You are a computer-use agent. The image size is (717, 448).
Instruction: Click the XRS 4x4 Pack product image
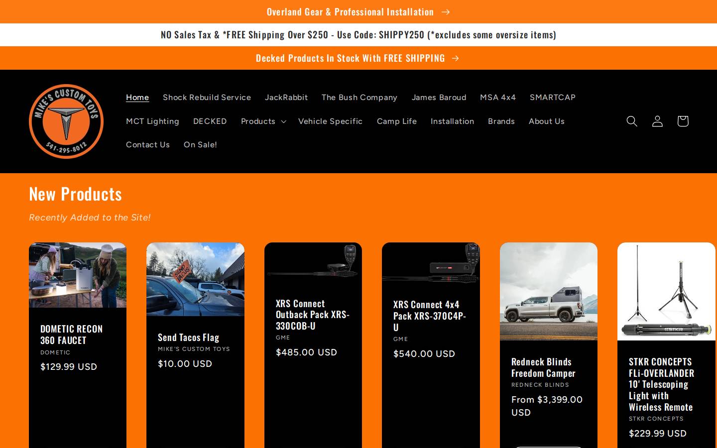[x=431, y=263]
